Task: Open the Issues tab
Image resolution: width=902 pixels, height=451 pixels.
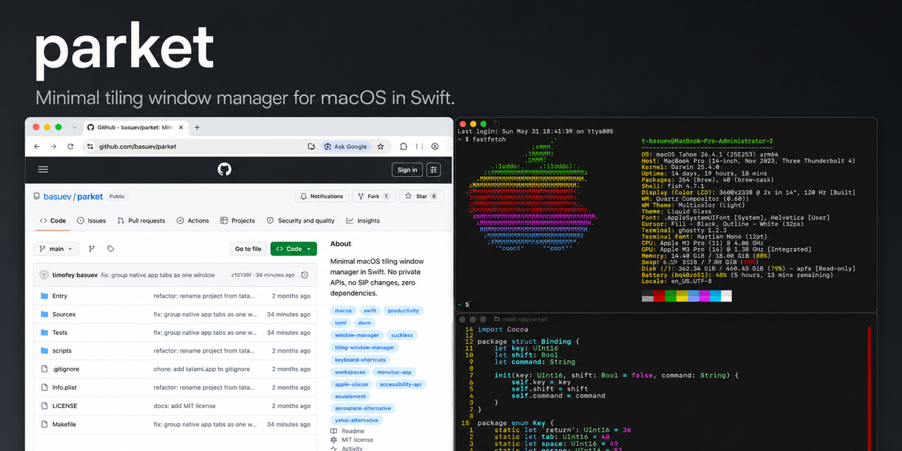Action: click(x=92, y=221)
